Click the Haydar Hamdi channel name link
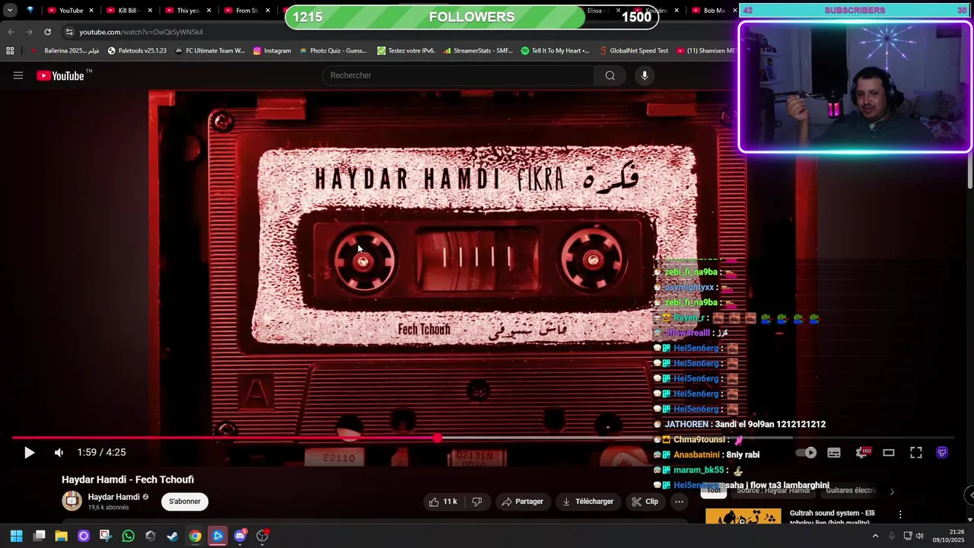Image resolution: width=974 pixels, height=548 pixels. coord(113,497)
